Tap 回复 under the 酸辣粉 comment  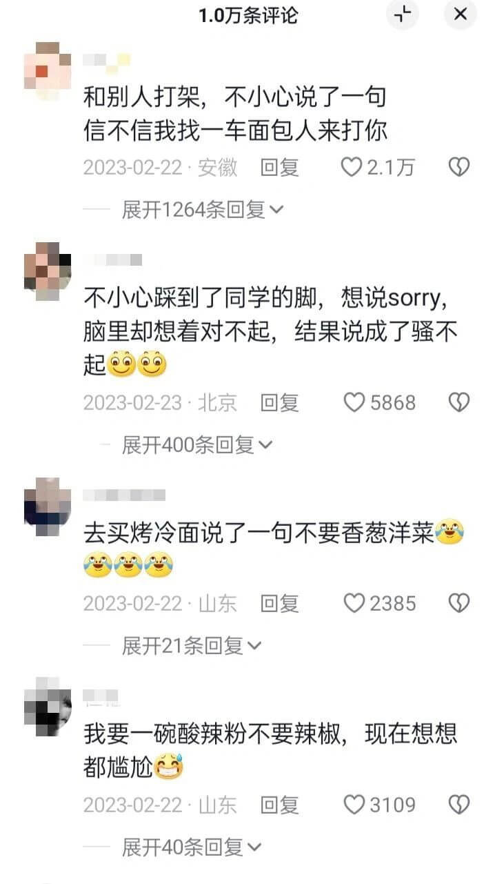click(x=279, y=805)
